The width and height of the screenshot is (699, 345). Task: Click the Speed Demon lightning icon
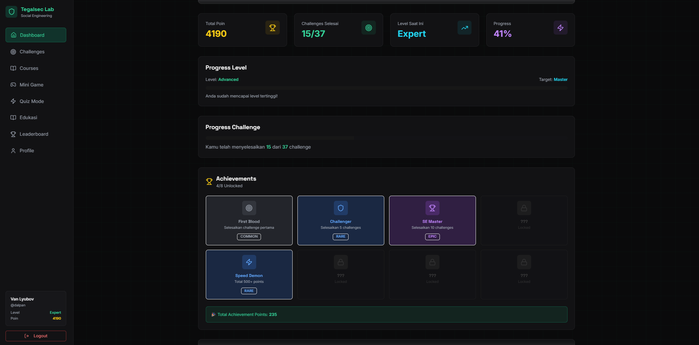click(249, 262)
